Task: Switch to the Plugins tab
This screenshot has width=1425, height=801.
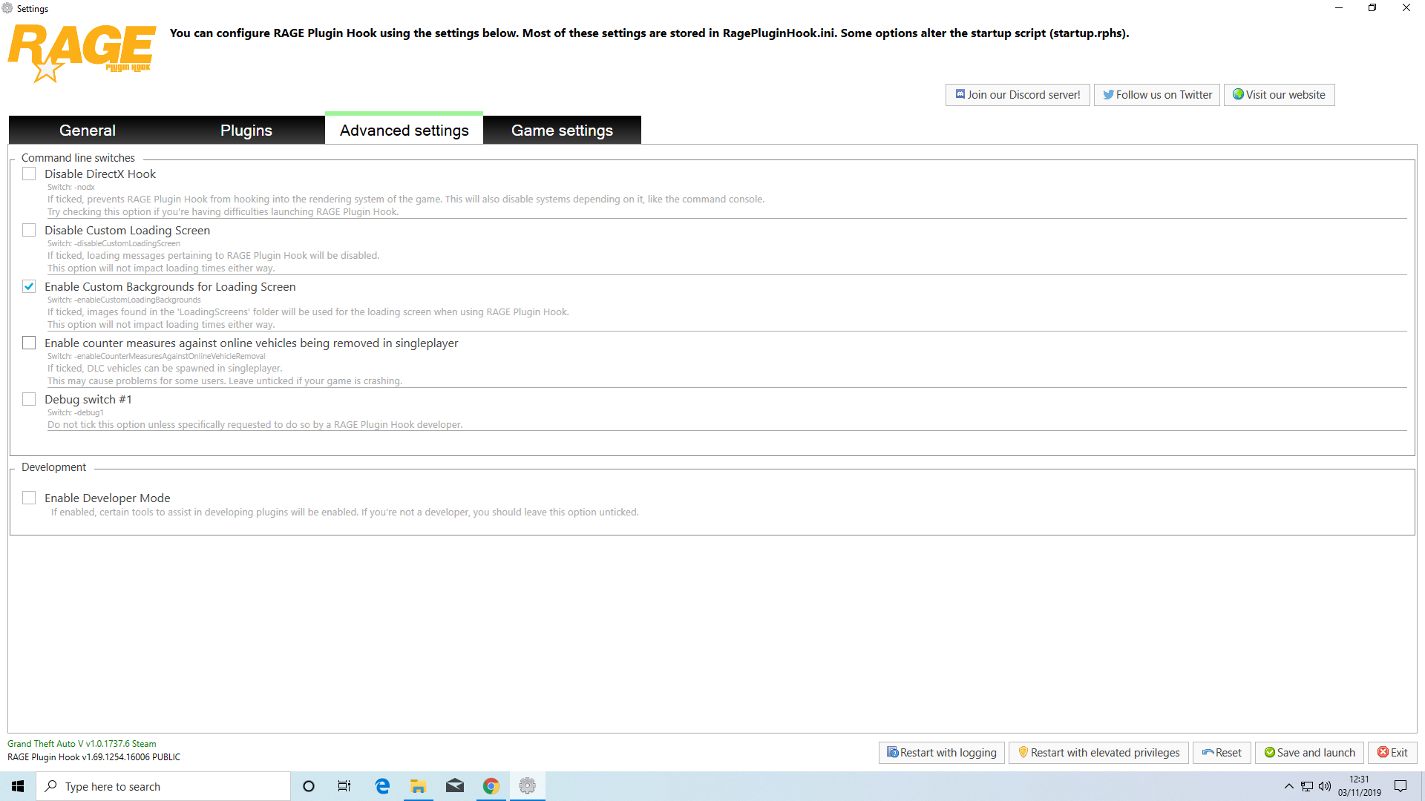Action: (x=246, y=131)
